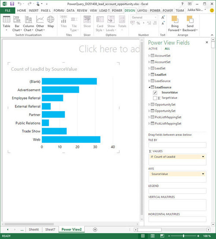Screen dimensions: 216x239
Task: Select the Advertisement bar in chart
Action: (x=60, y=90)
